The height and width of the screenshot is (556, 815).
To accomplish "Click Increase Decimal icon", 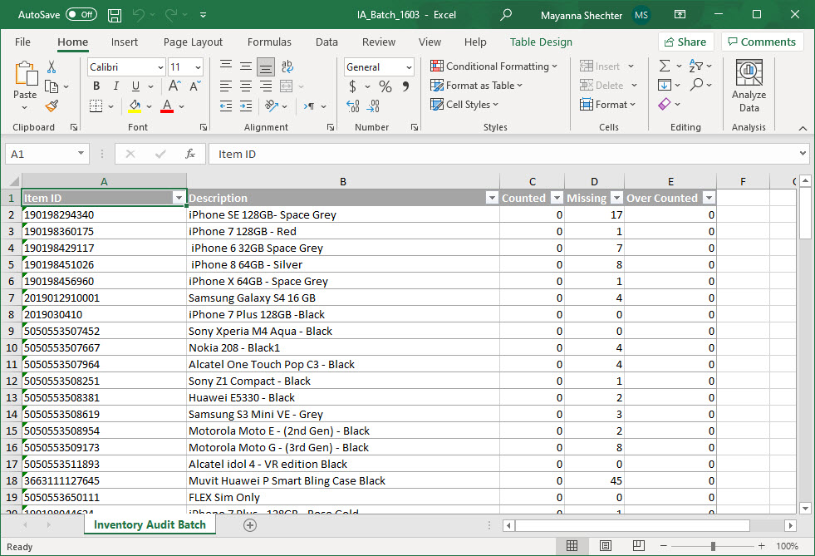I will pyautogui.click(x=352, y=106).
